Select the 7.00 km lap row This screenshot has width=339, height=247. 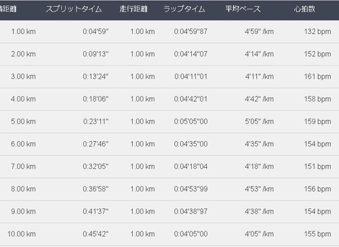[x=169, y=166]
